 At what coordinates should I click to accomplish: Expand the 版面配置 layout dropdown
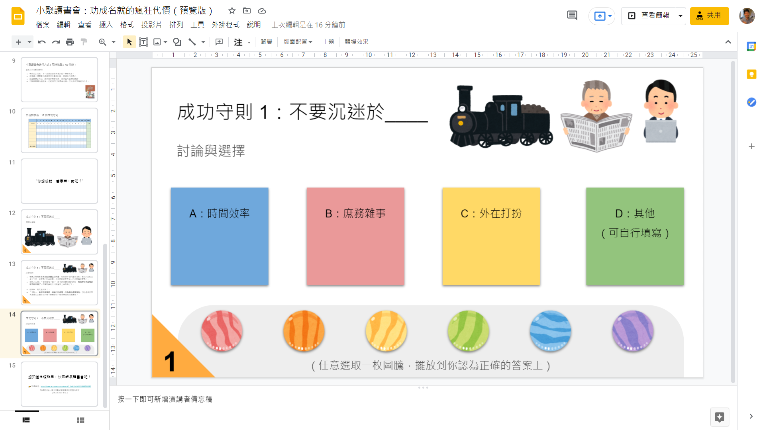click(298, 42)
